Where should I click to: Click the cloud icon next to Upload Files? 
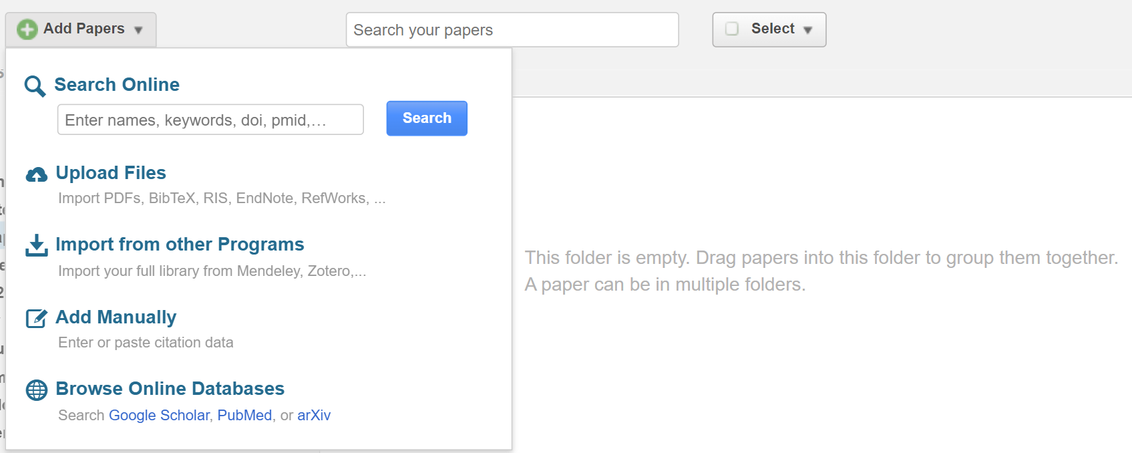pos(37,174)
